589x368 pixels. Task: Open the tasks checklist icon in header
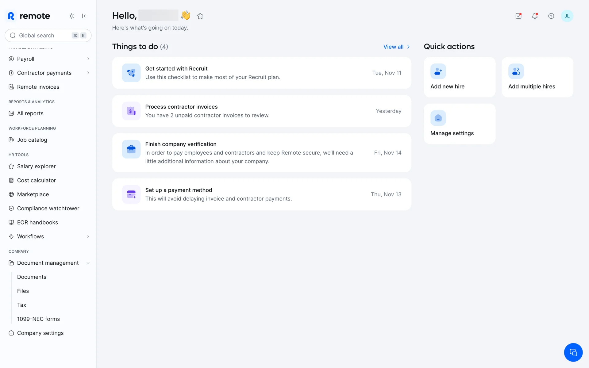[x=518, y=16]
